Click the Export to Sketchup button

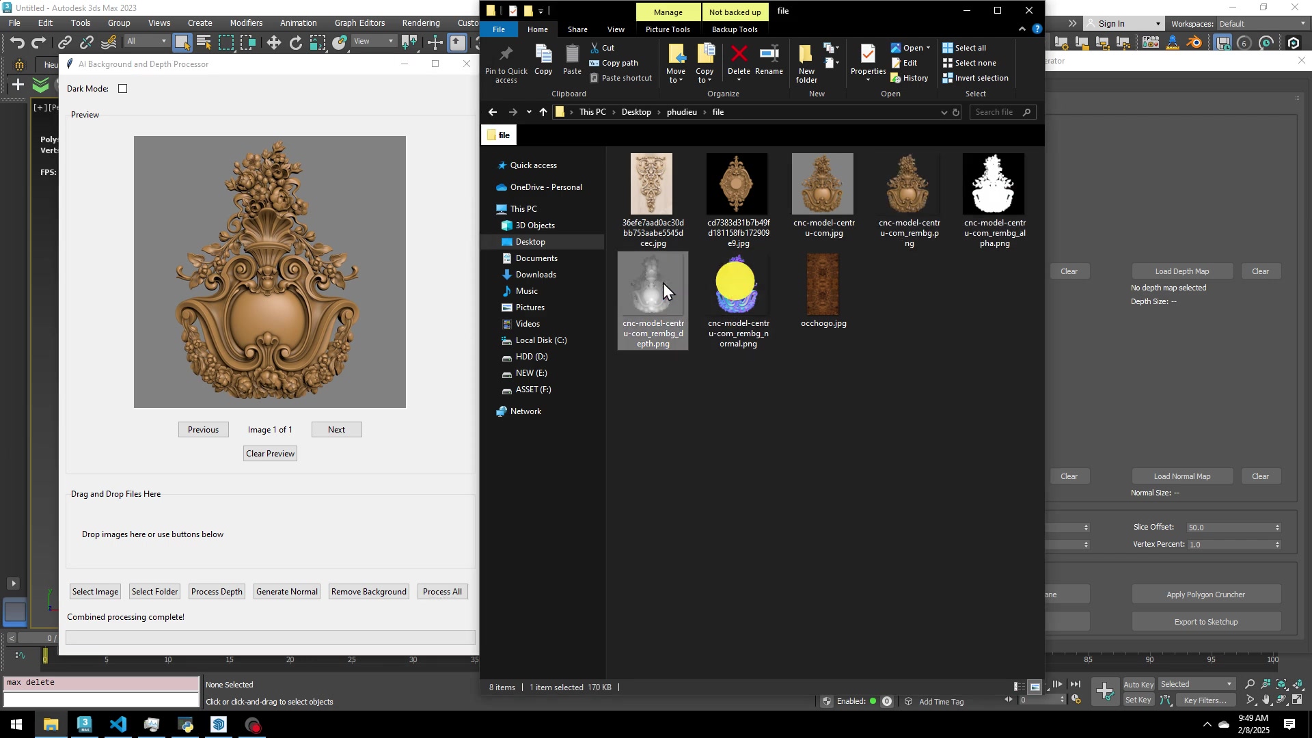tap(1205, 622)
